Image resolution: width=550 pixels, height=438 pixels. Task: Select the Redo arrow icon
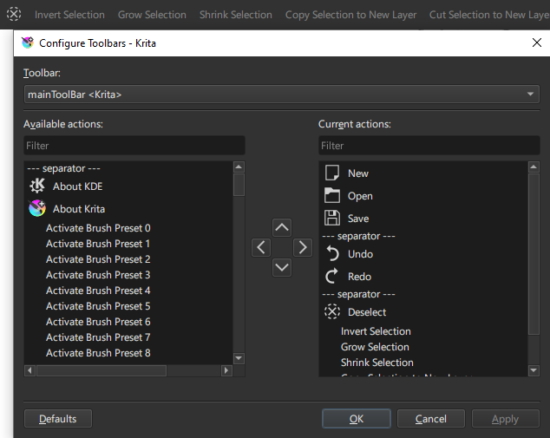331,277
